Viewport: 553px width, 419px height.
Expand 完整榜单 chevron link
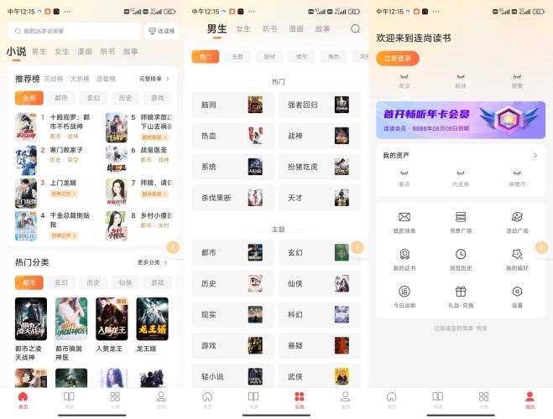pyautogui.click(x=154, y=79)
